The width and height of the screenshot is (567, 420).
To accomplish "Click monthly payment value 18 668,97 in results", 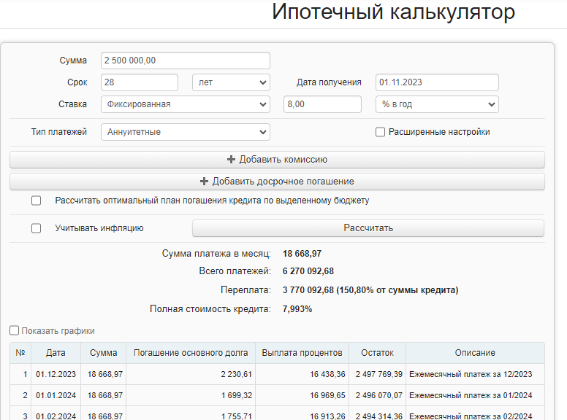I will point(302,254).
